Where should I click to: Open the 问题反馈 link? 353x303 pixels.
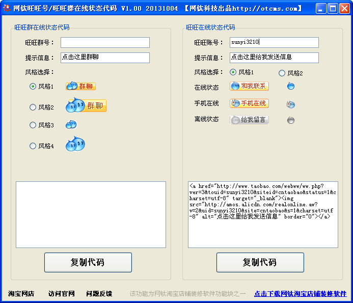pyautogui.click(x=99, y=293)
